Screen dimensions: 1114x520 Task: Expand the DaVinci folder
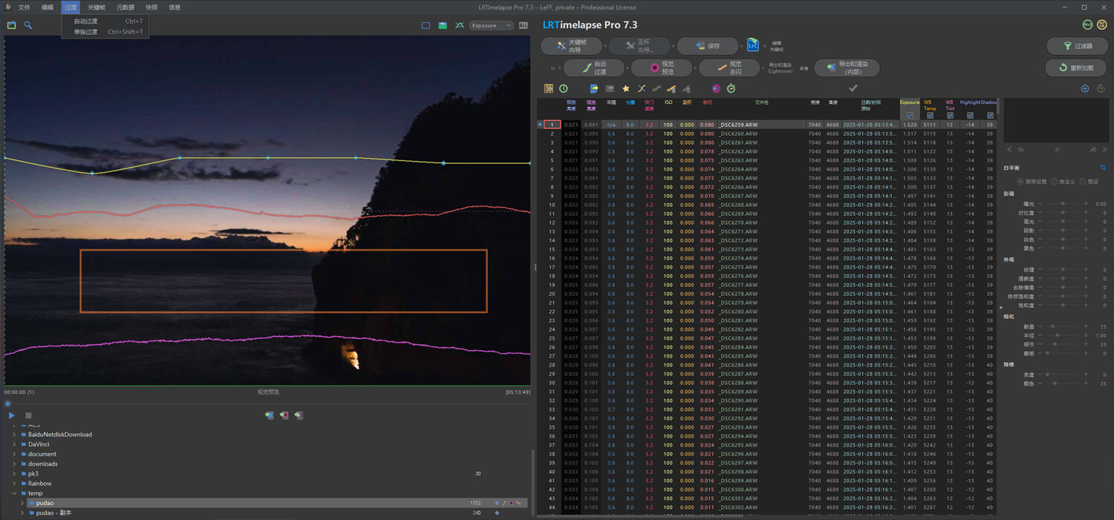(14, 444)
